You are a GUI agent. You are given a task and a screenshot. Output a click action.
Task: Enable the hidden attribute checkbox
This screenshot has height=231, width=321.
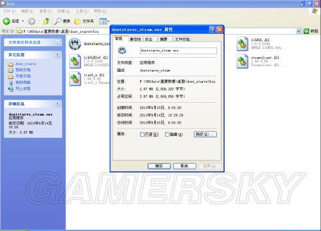tap(167, 134)
